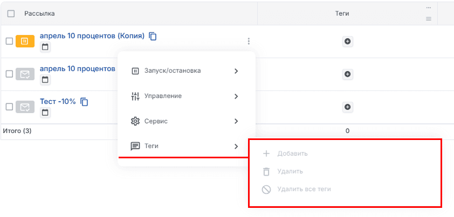Copy the 'апрель 10 процентов (Копия)' mailing icon
Image resolution: width=454 pixels, height=217 pixels.
point(153,36)
